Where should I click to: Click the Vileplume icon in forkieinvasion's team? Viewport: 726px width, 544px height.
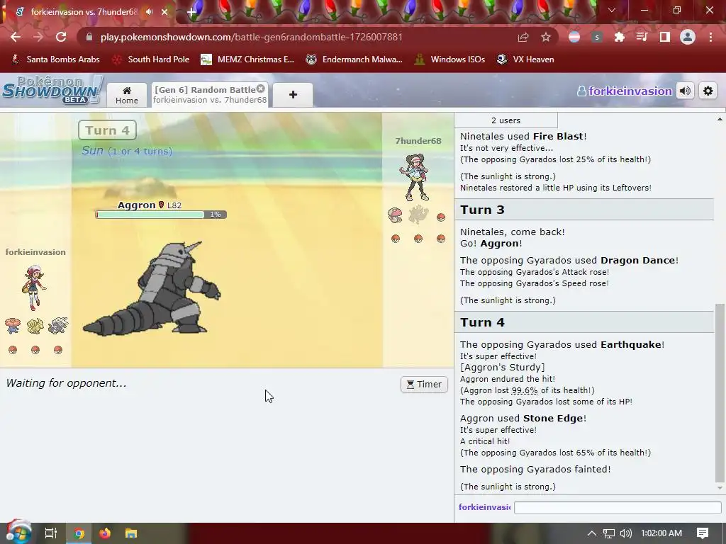pyautogui.click(x=13, y=326)
